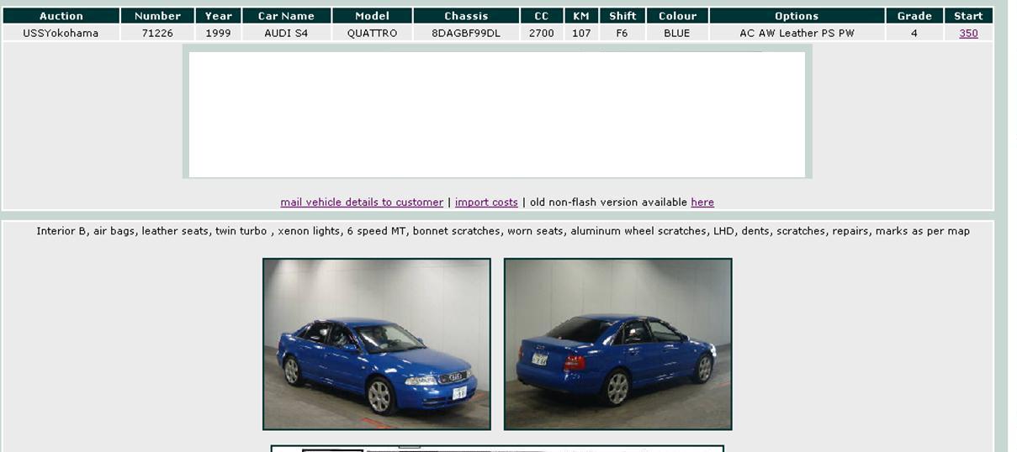Click the 'QUATTRO' model cell

coord(372,34)
